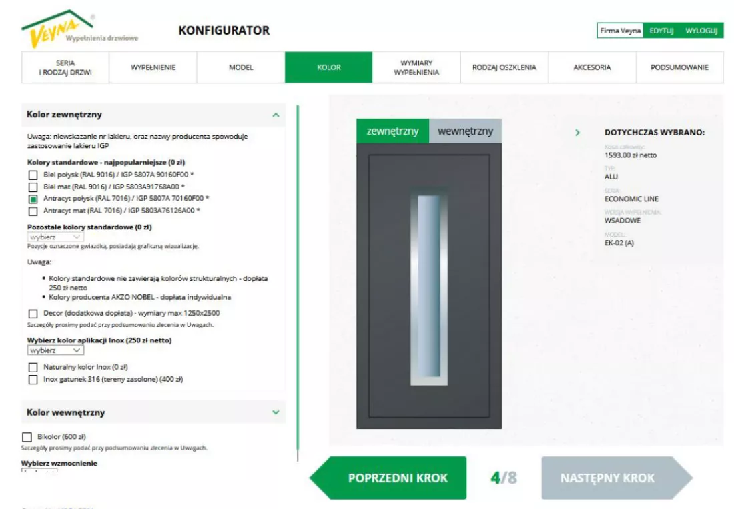
Task: Click the anthracite door preview image
Action: coord(429,286)
